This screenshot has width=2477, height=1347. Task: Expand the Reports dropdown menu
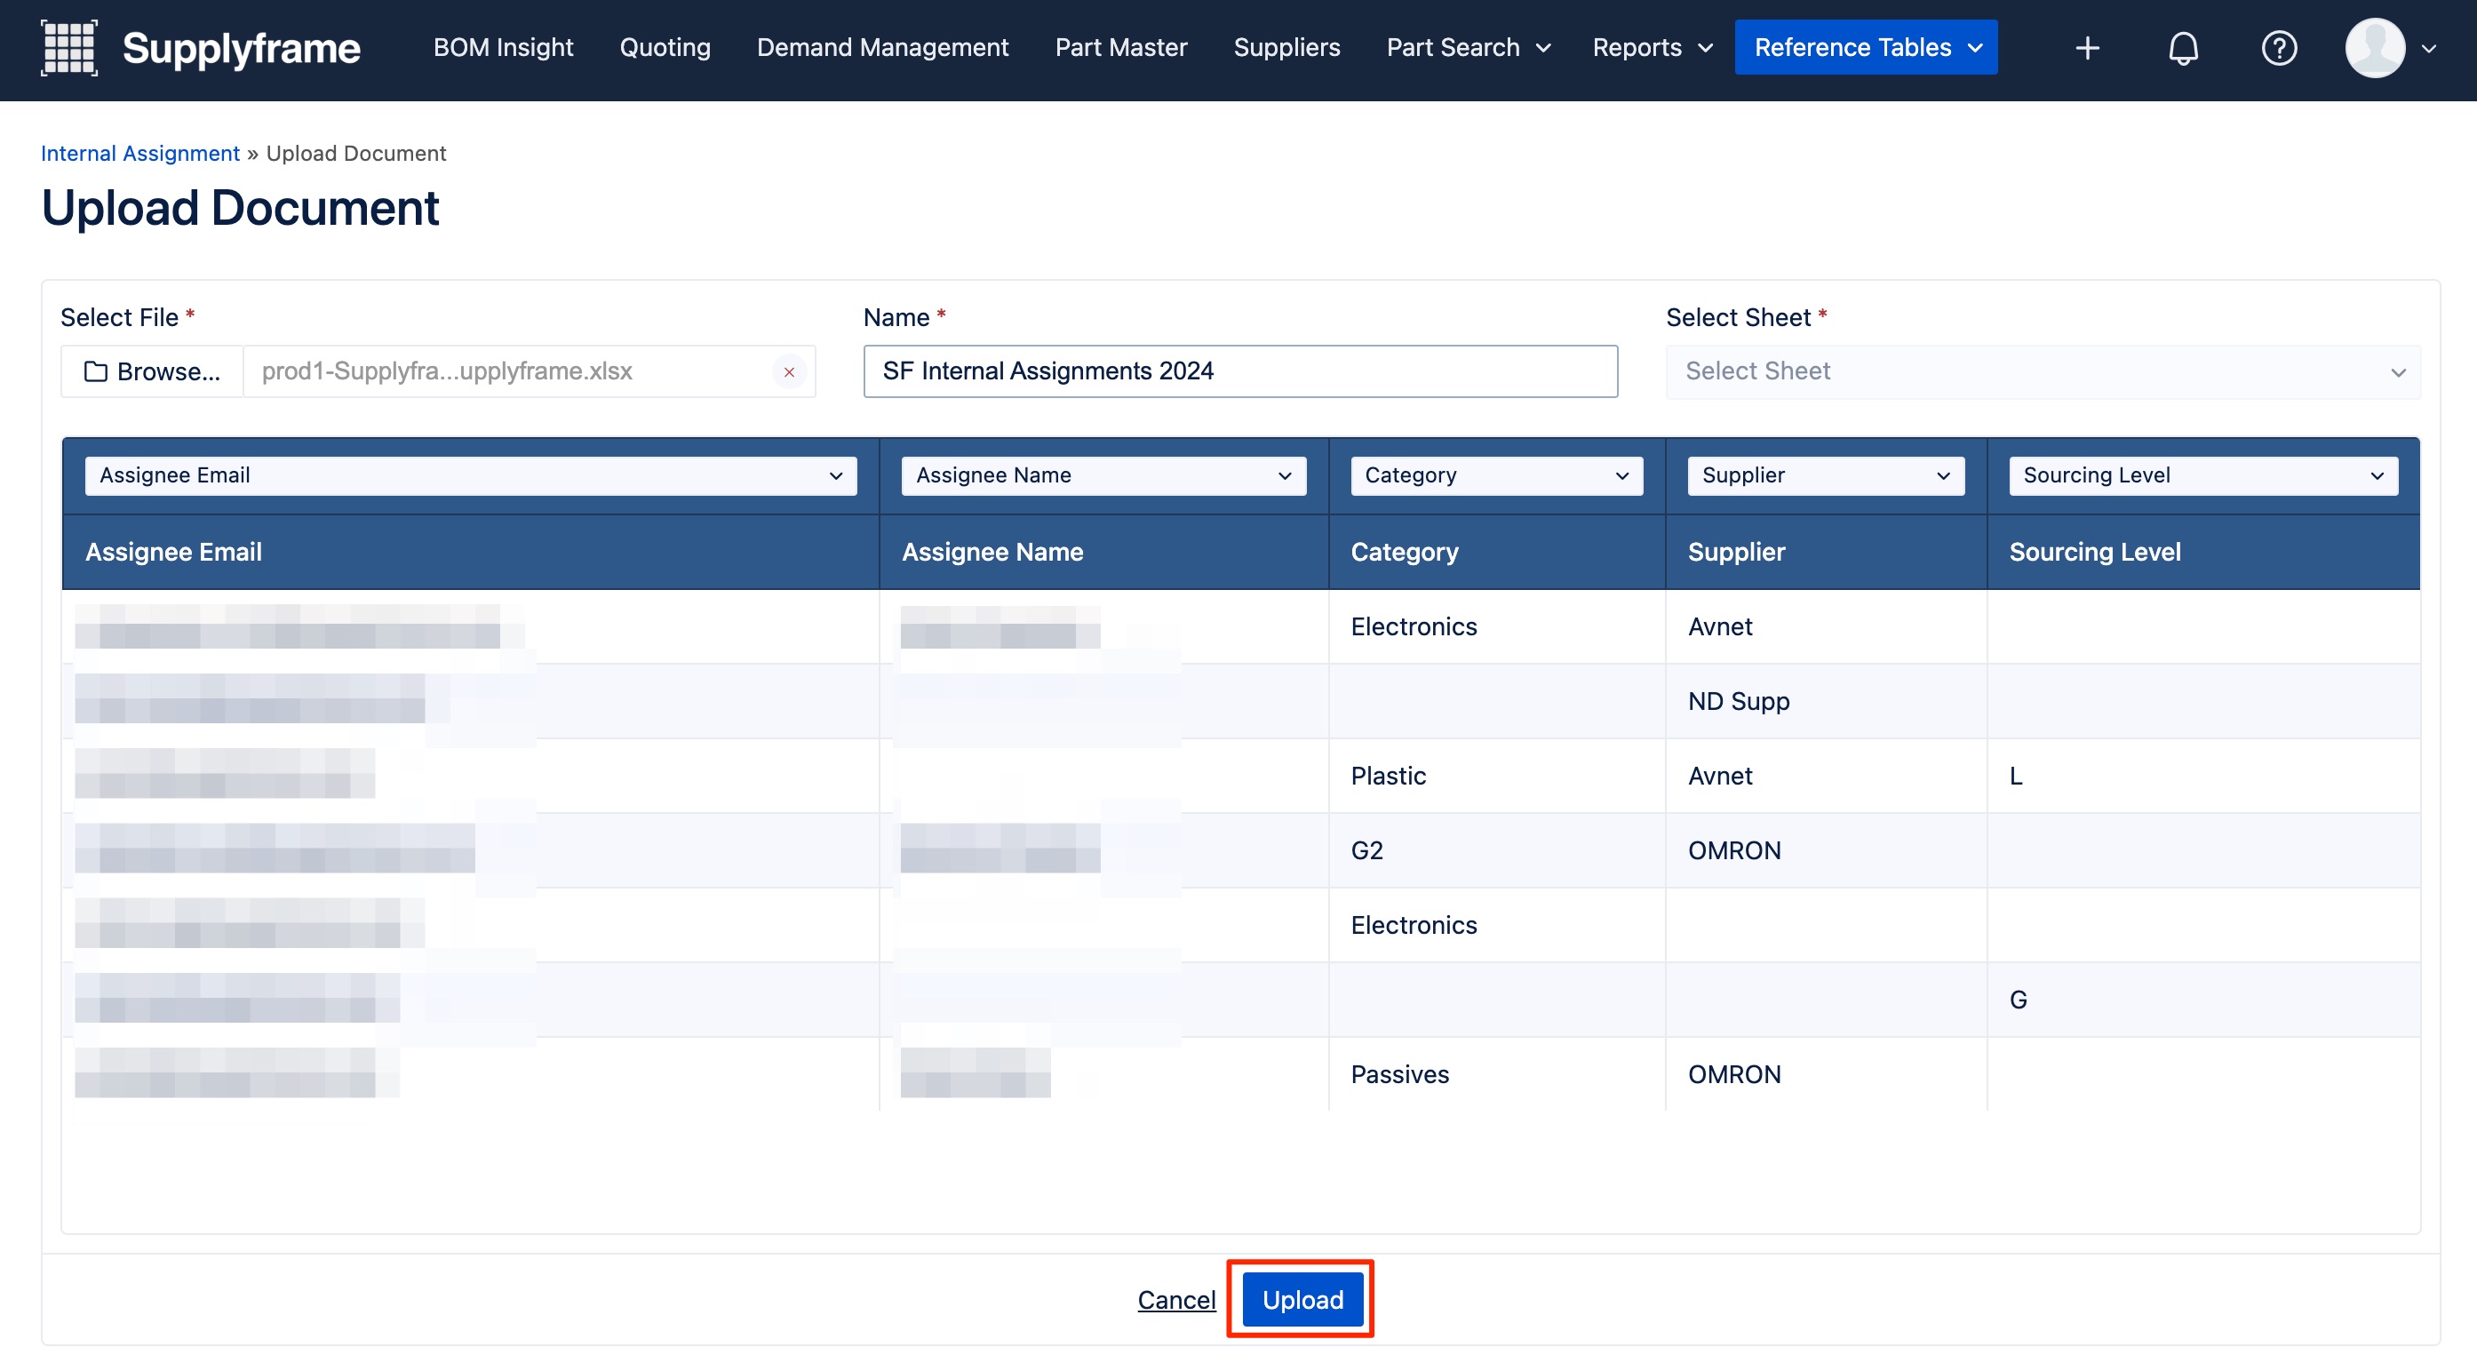click(x=1652, y=47)
